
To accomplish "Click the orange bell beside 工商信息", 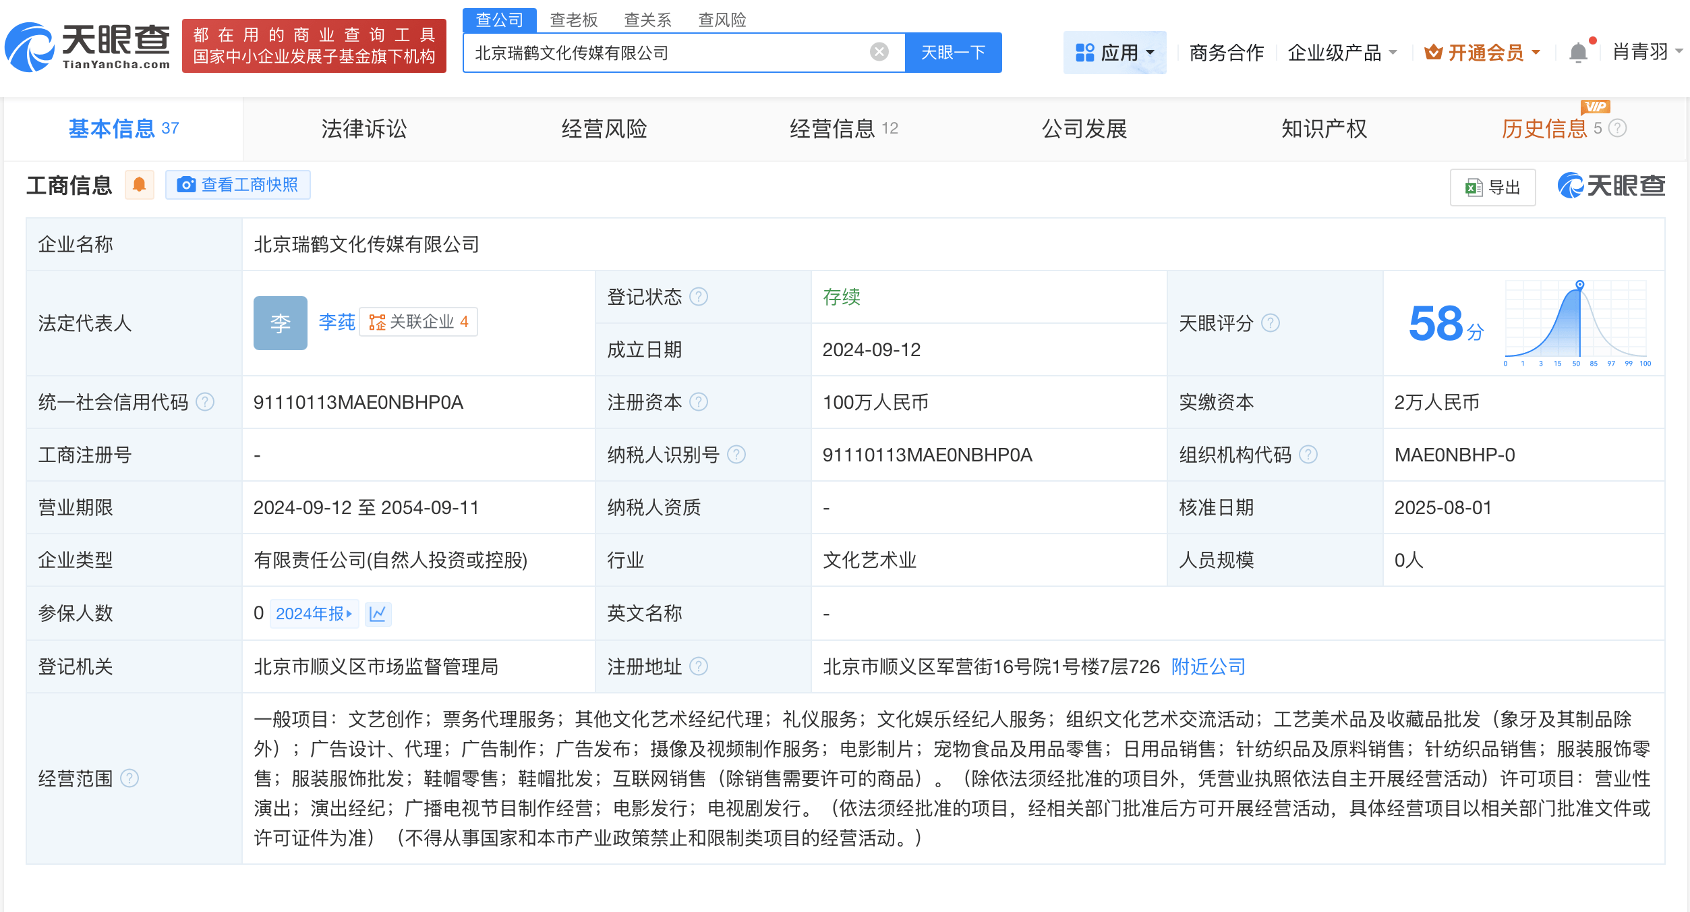I will click(x=140, y=185).
